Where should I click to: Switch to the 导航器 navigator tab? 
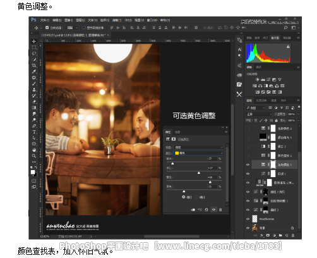click(x=287, y=38)
